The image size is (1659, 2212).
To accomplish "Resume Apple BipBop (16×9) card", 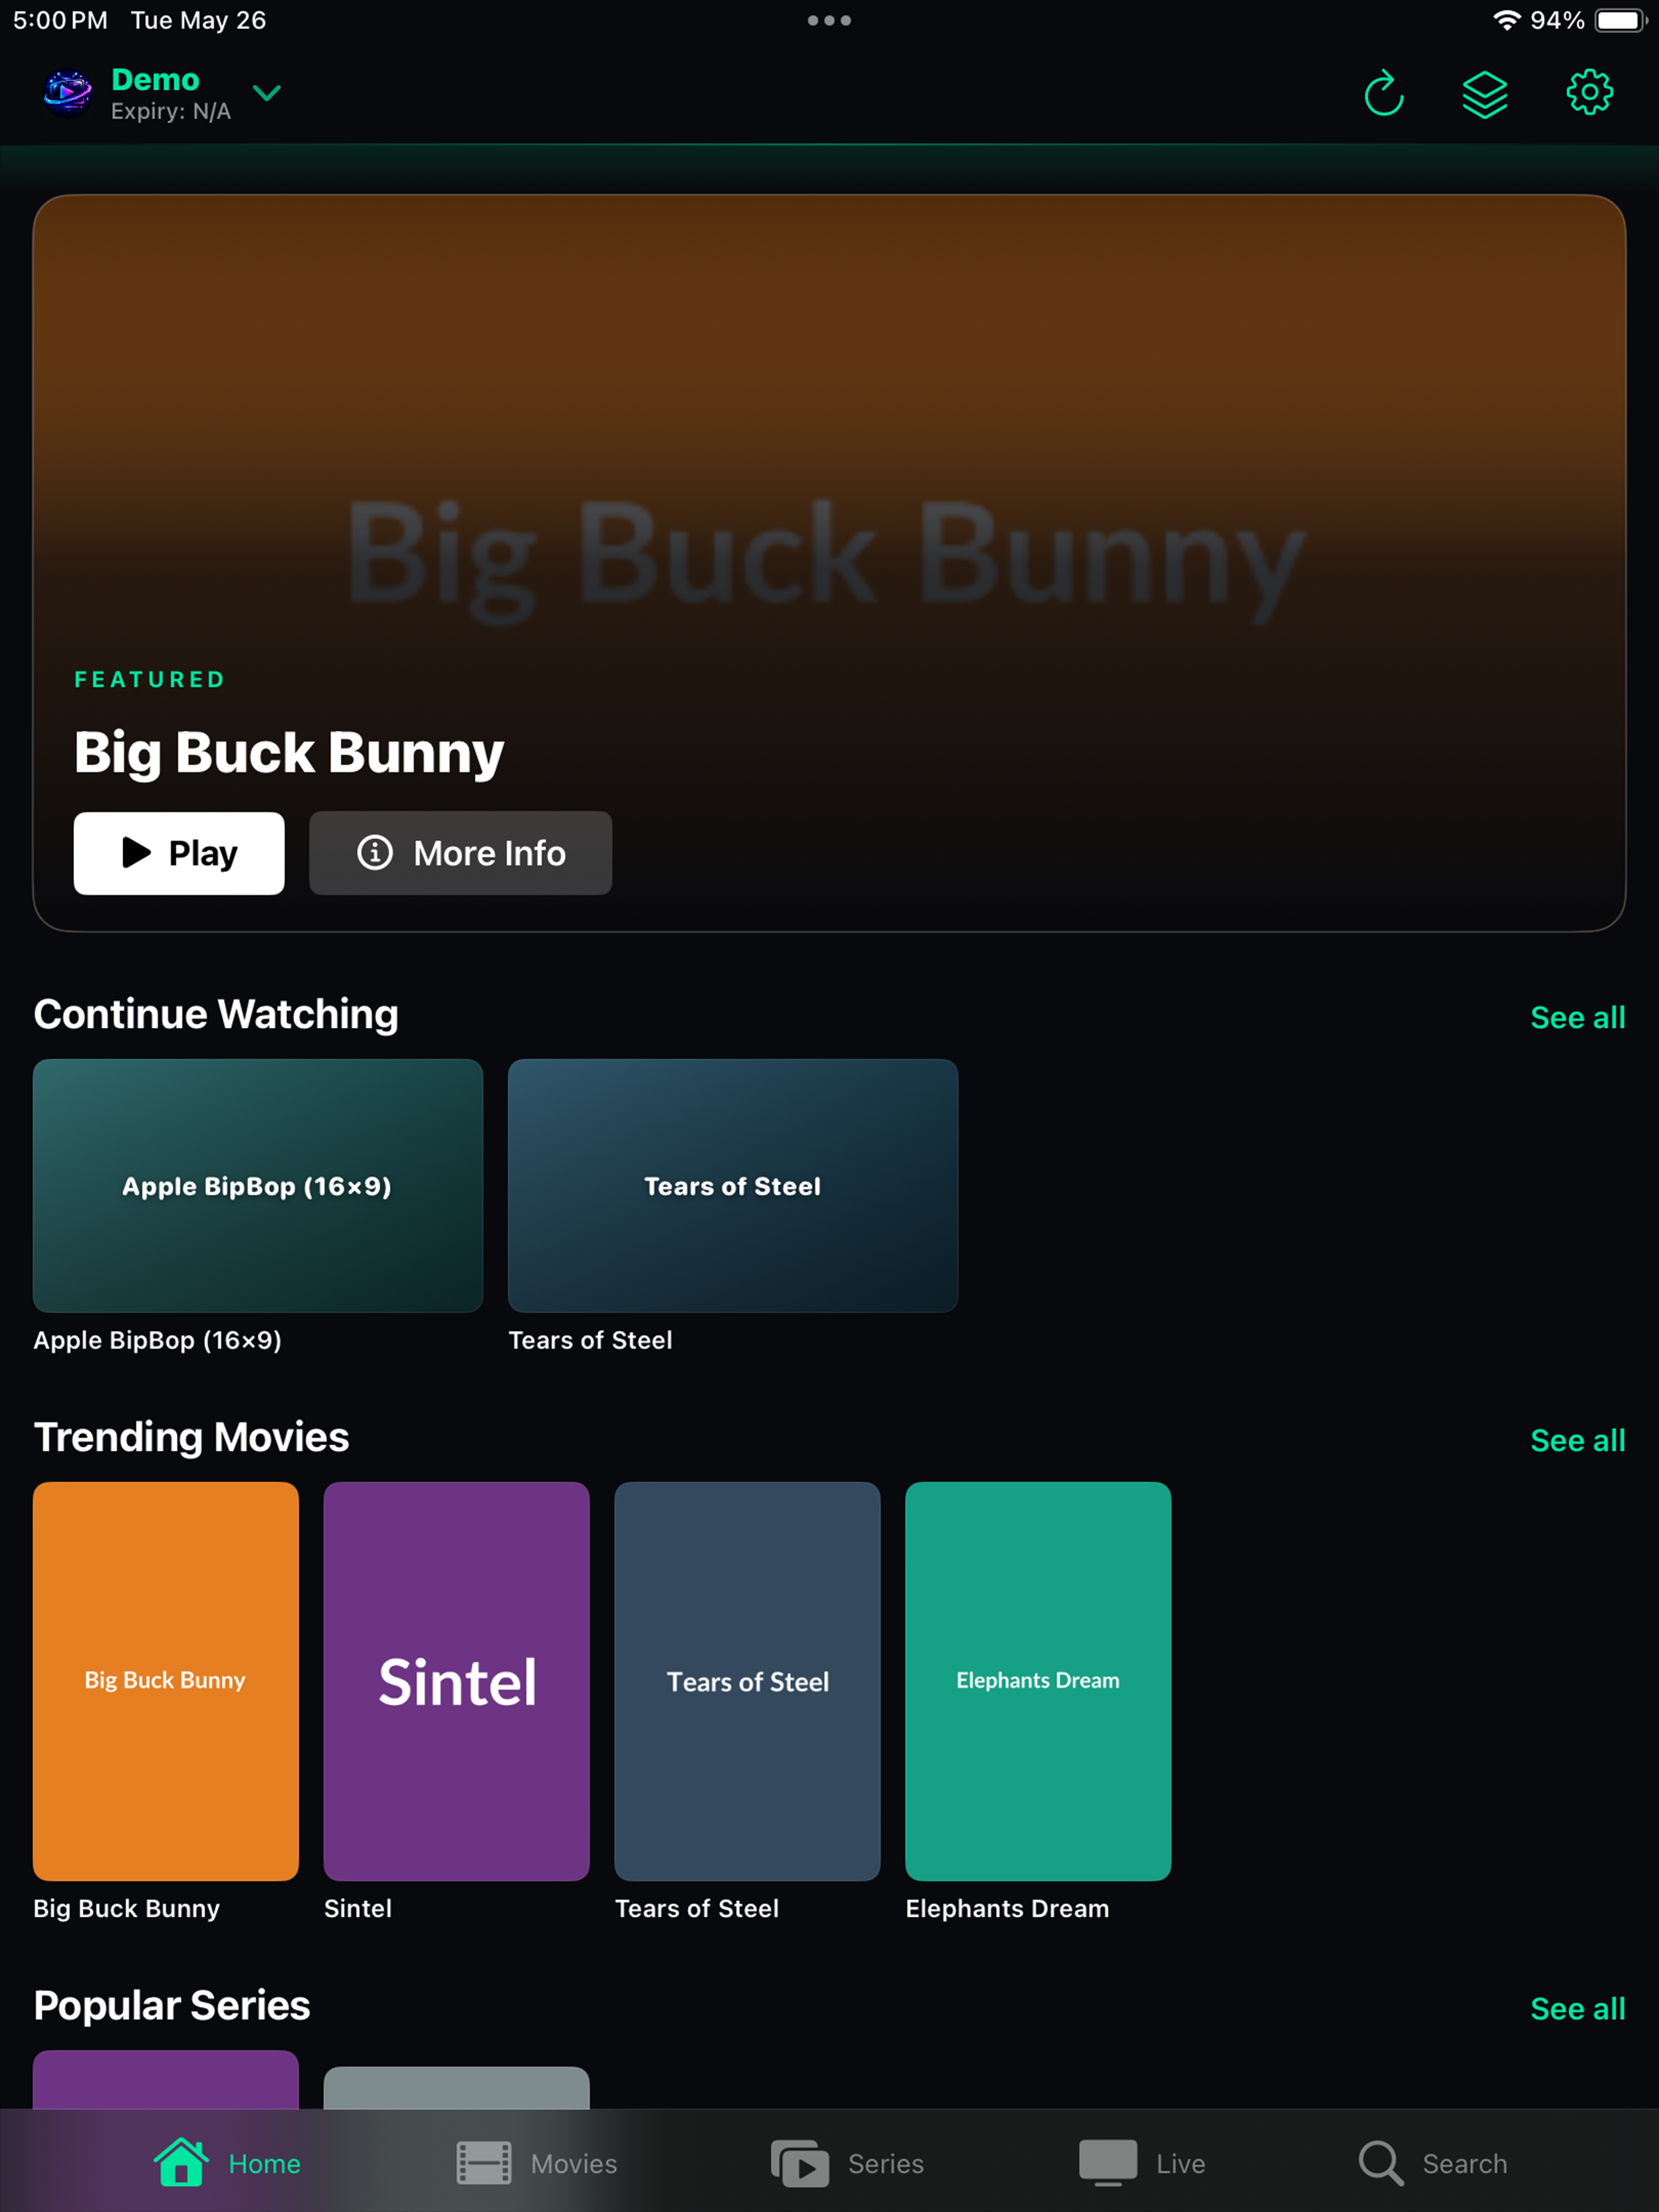I will pos(258,1186).
